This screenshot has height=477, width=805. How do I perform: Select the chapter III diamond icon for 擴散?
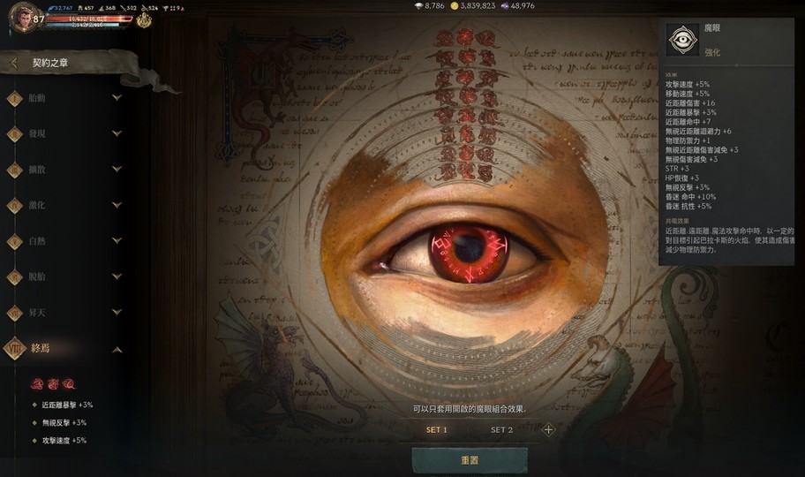(14, 170)
